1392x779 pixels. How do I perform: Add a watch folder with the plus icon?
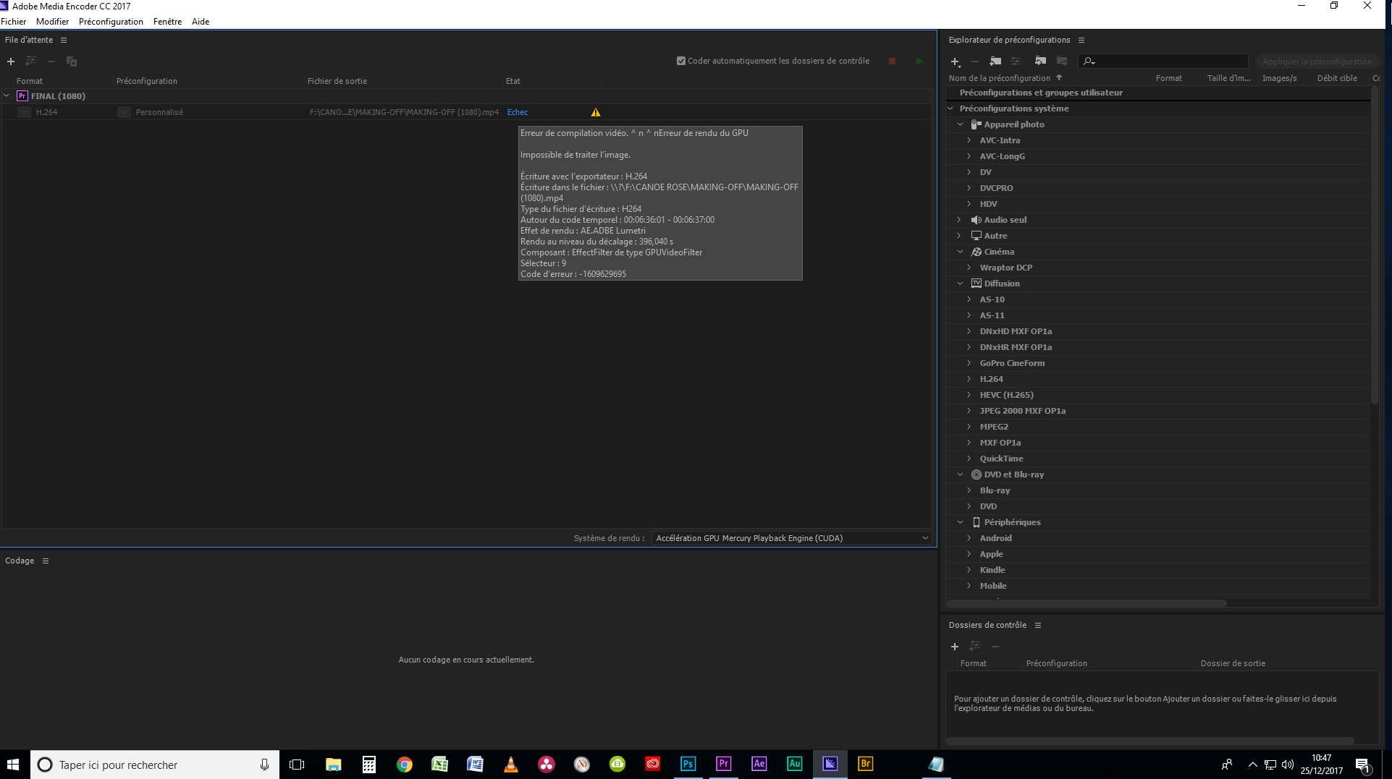tap(955, 647)
